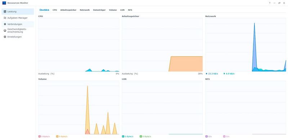The width and height of the screenshot is (288, 140).
Task: Open Aufgaben-Manager in the sidebar
Action: pyautogui.click(x=18, y=18)
